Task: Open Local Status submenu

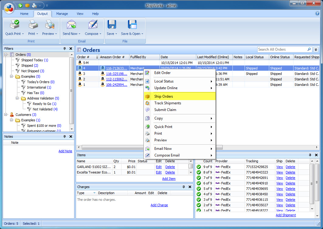Action: click(x=180, y=81)
